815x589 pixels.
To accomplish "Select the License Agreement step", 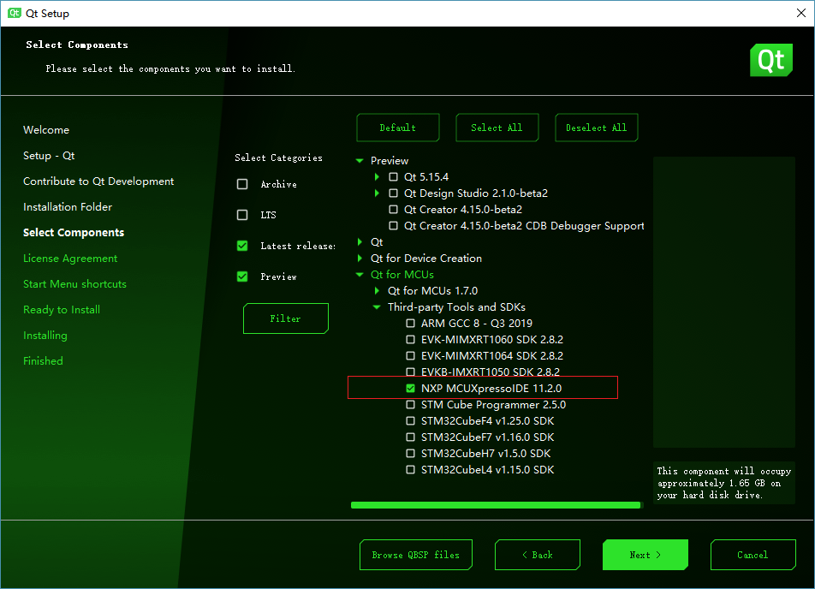I will coord(70,259).
